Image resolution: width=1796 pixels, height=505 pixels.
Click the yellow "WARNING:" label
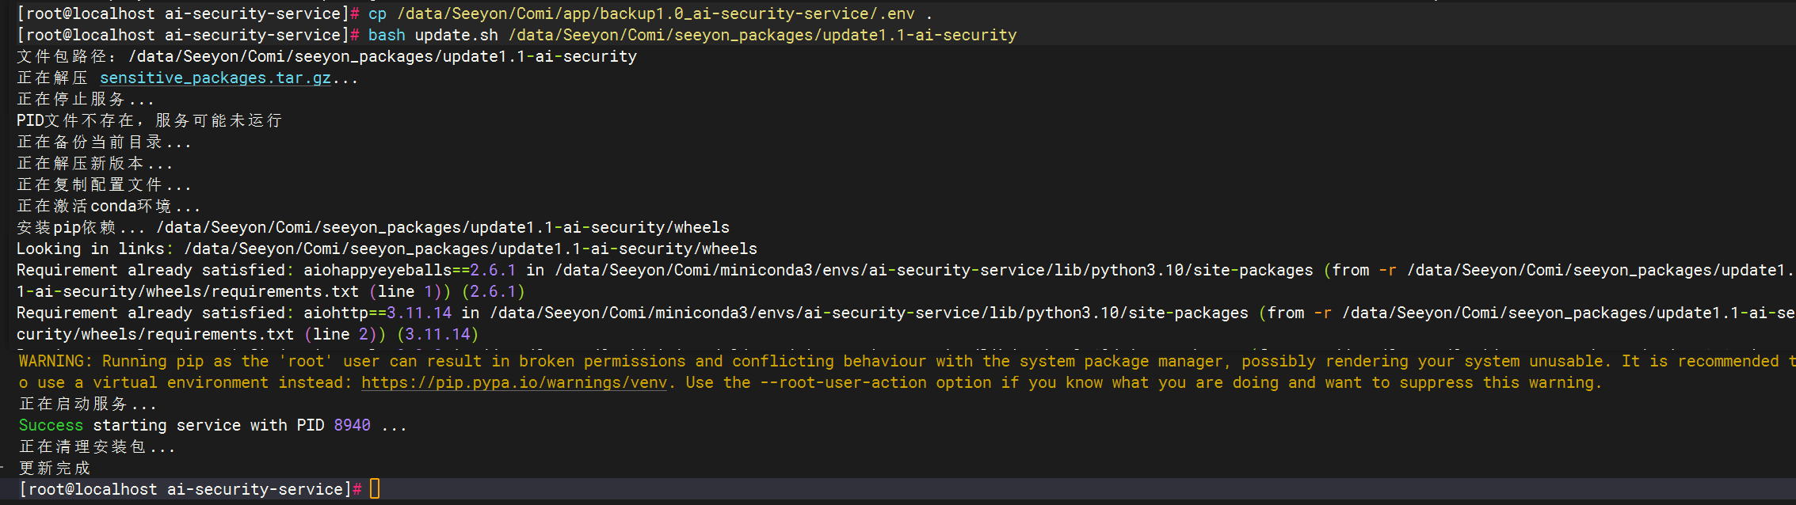[x=55, y=362]
